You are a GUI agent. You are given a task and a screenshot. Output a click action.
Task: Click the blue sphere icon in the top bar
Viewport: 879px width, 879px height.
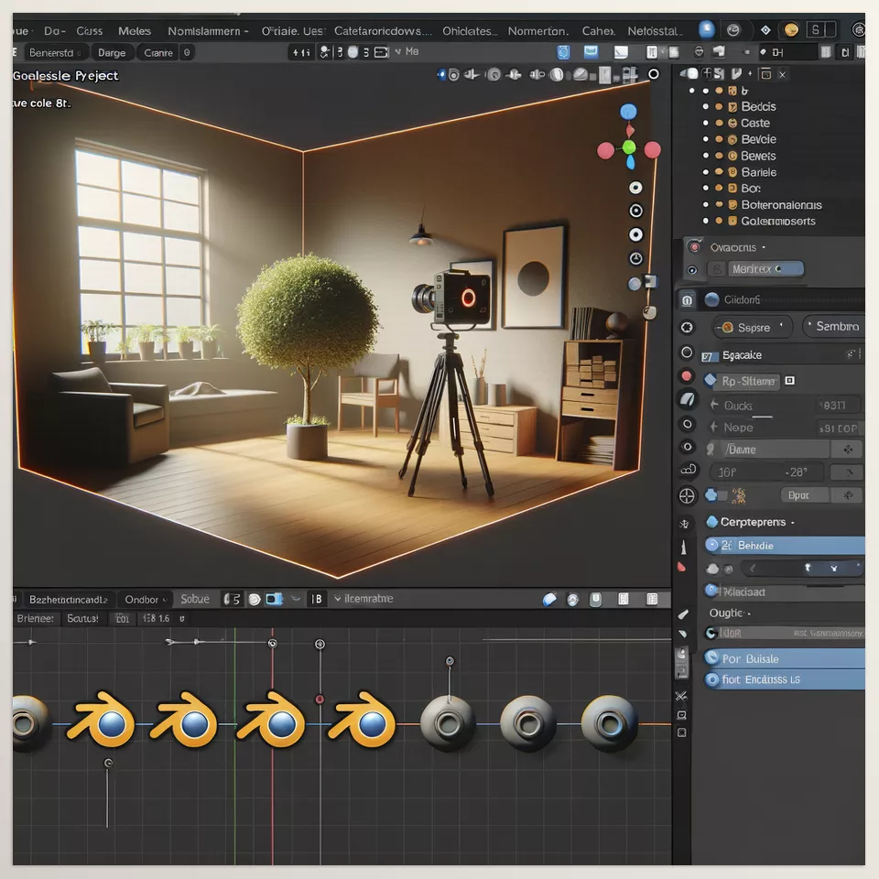pos(706,29)
